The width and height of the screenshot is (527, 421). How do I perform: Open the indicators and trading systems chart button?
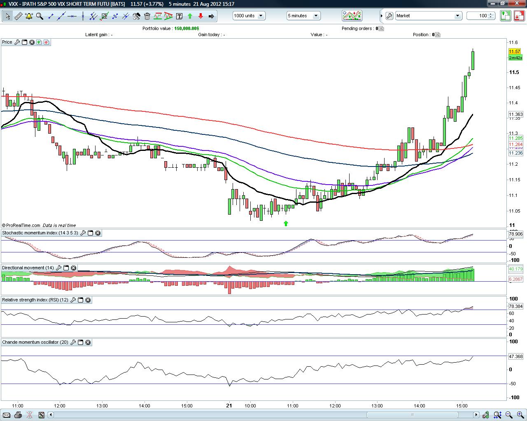click(352, 16)
